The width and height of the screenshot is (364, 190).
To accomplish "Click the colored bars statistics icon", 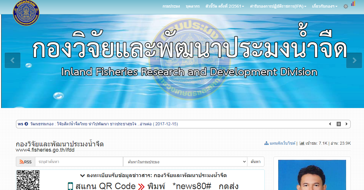I will [x=353, y=4].
